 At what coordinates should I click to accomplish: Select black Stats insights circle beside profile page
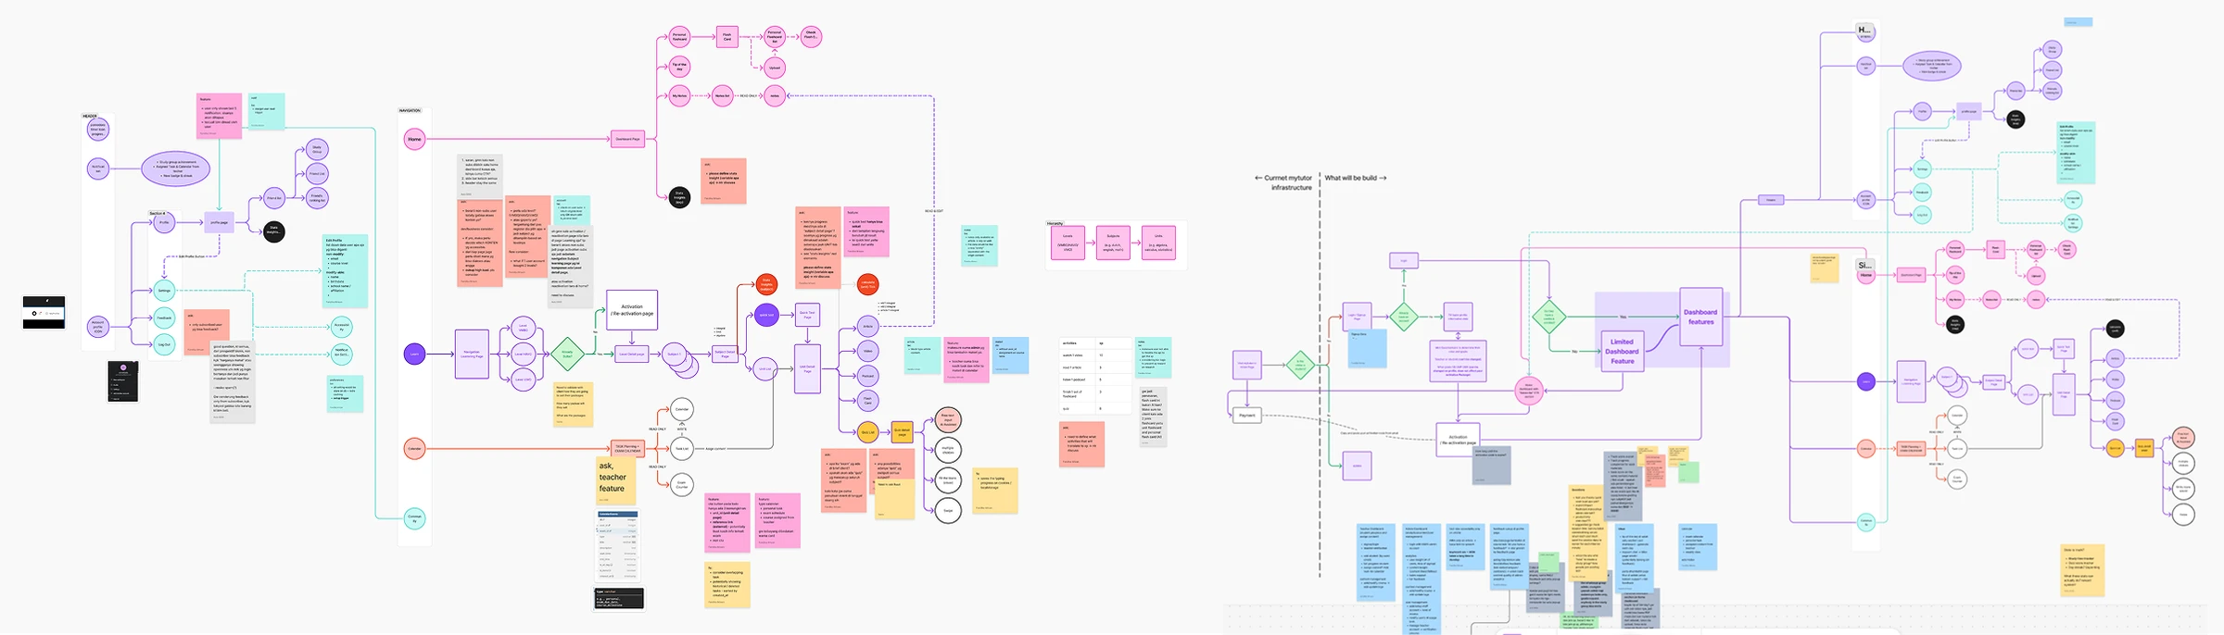[x=274, y=230]
